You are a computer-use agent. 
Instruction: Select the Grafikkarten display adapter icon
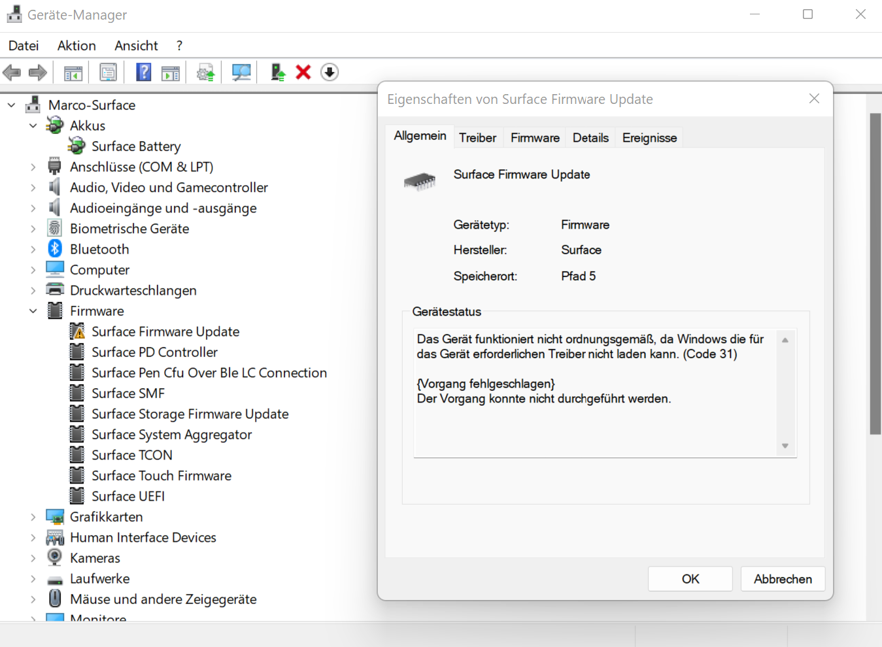pyautogui.click(x=55, y=516)
